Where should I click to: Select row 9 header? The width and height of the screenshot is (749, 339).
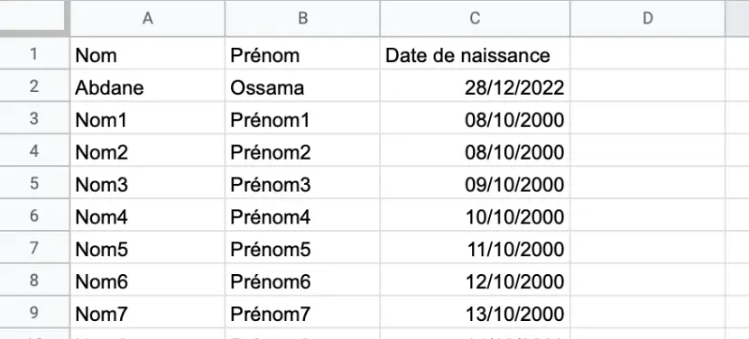pyautogui.click(x=34, y=312)
